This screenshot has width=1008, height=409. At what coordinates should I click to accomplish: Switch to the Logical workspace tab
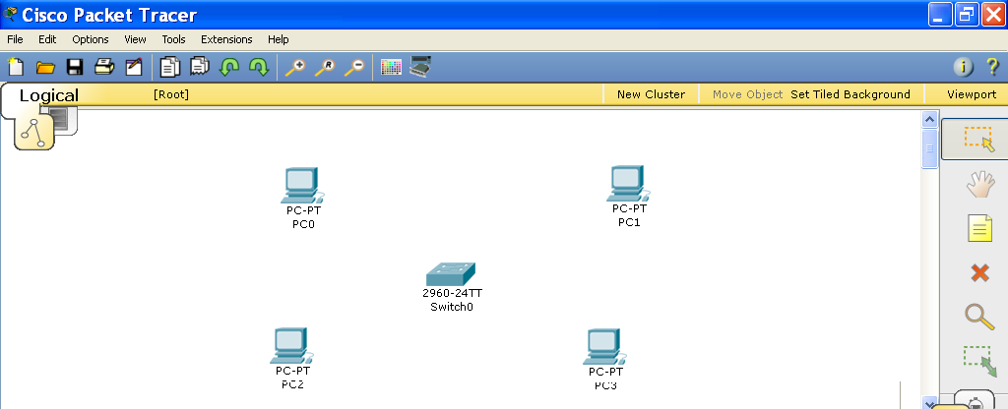[49, 95]
